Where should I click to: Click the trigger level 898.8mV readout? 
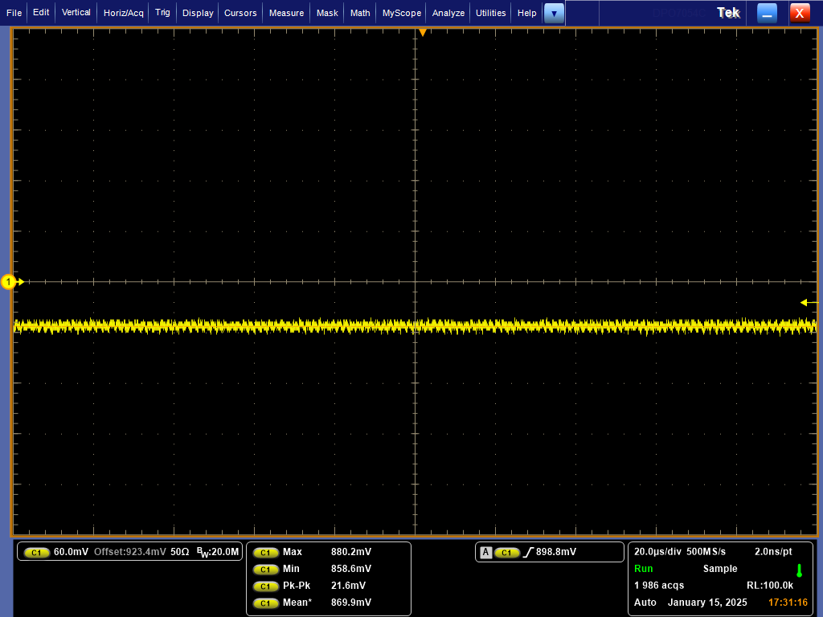(556, 552)
